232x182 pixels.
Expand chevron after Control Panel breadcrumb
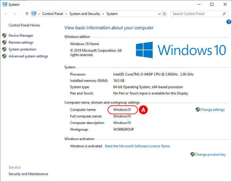pos(66,14)
